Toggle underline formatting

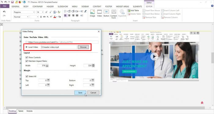coord(41,17)
